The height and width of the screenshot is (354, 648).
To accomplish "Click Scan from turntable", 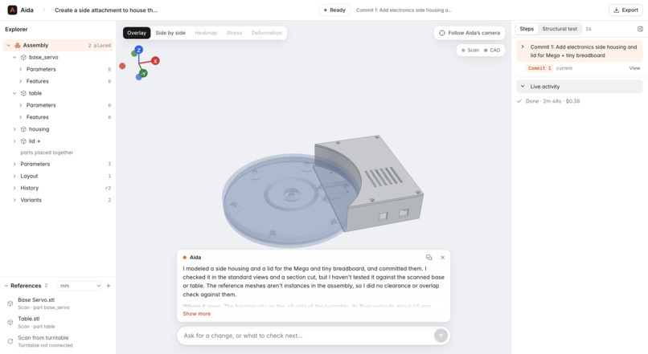I will [x=58, y=341].
